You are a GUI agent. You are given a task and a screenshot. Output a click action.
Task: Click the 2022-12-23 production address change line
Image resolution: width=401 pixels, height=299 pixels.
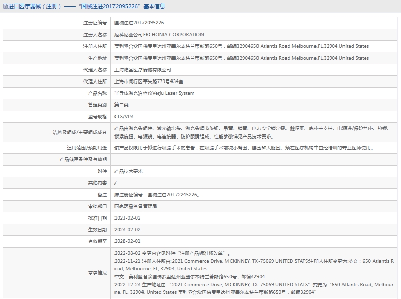click(254, 288)
